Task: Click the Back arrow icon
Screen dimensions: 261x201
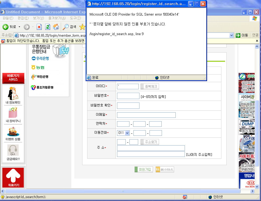Action: (5, 27)
